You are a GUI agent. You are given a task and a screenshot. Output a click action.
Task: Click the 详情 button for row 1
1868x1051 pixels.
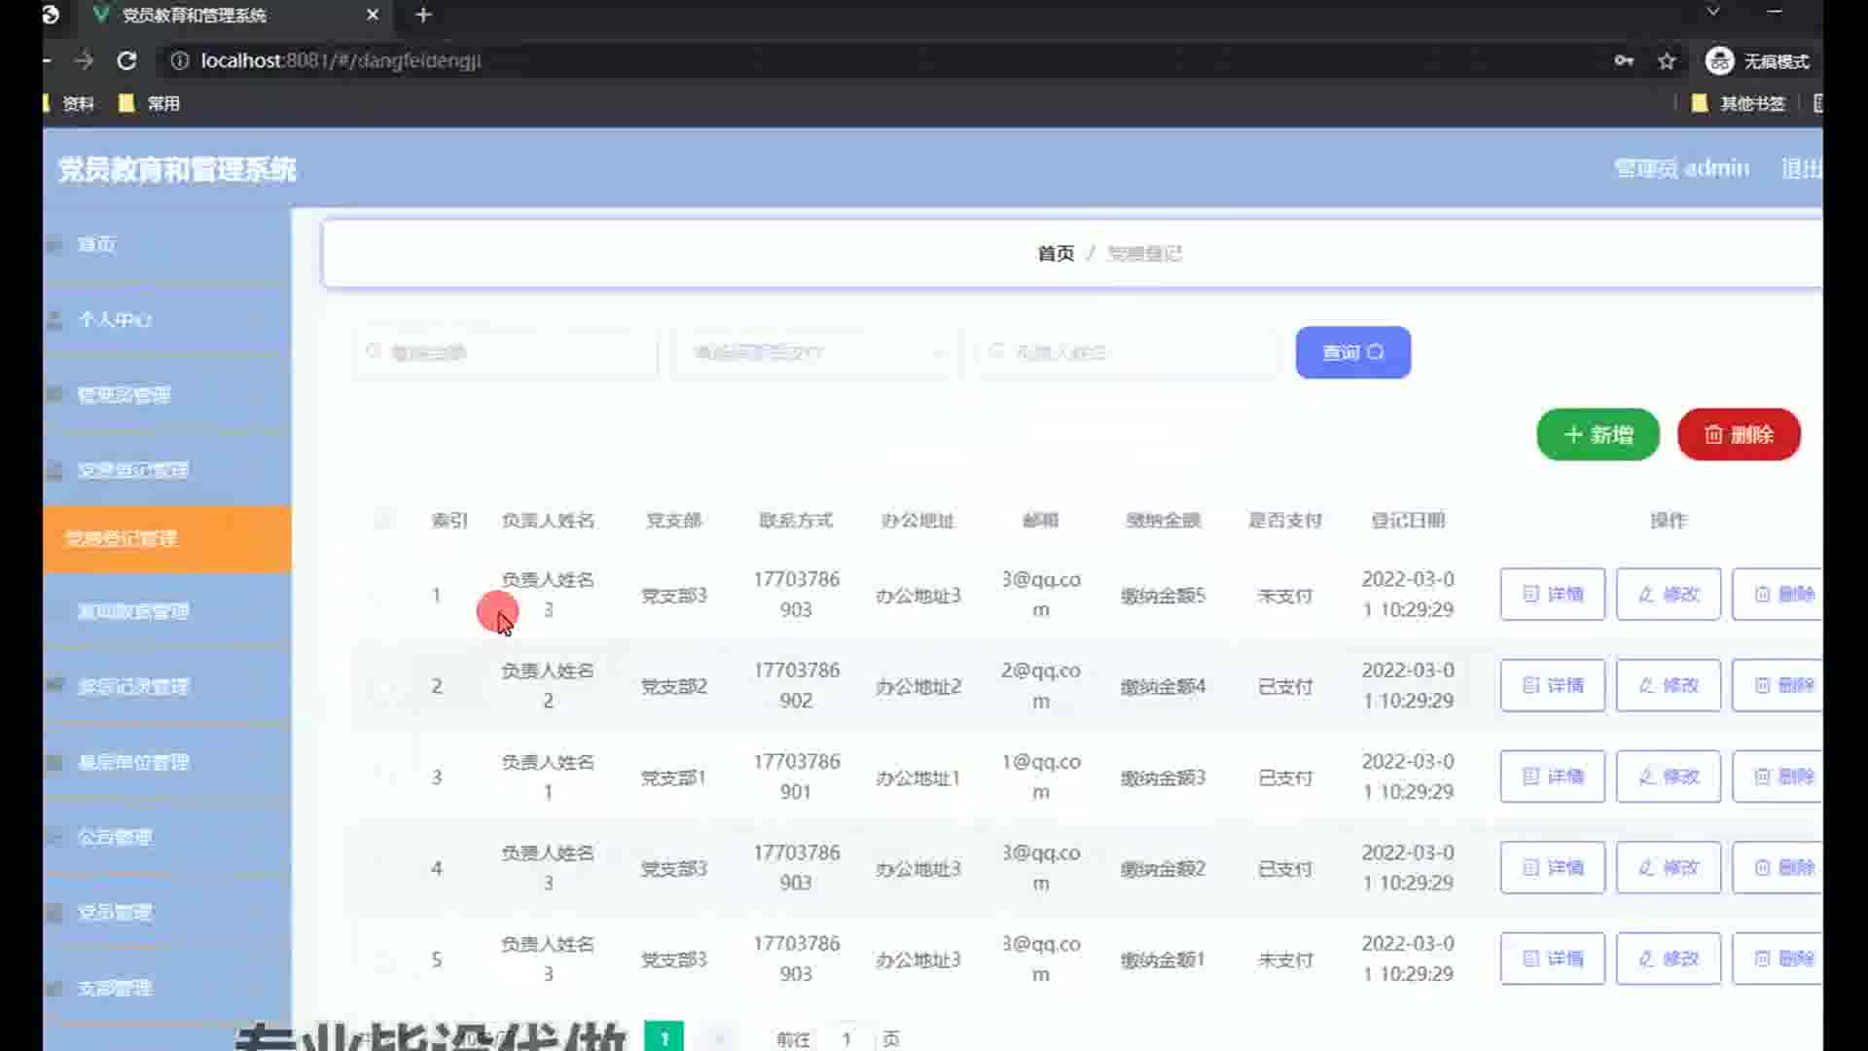click(x=1552, y=594)
